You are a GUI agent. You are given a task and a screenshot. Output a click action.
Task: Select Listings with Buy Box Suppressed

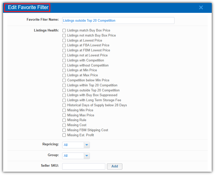(x=64, y=95)
